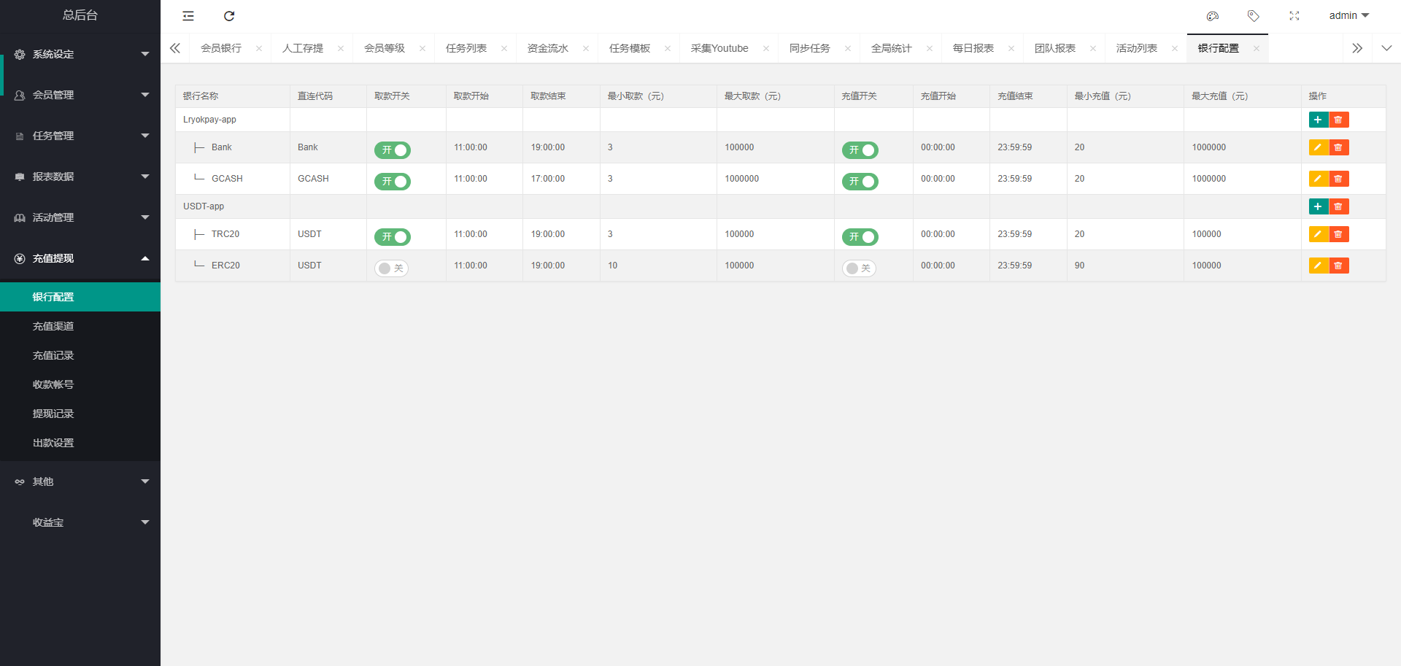
Task: Expand the 系统设定 sidebar menu
Action: (x=80, y=54)
